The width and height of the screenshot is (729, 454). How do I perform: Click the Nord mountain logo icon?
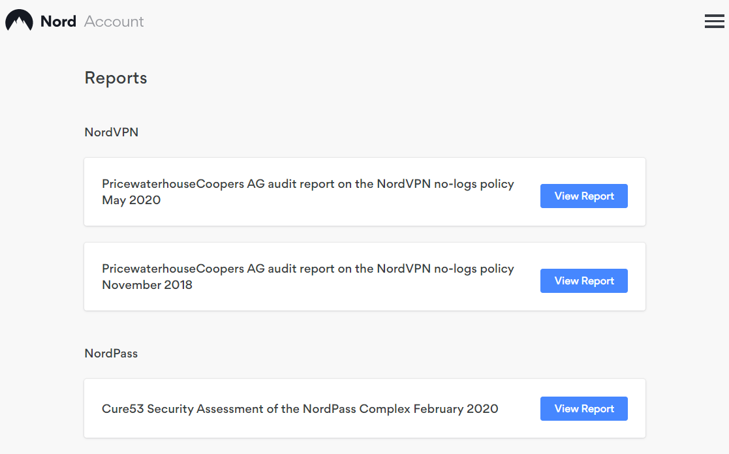pos(19,21)
